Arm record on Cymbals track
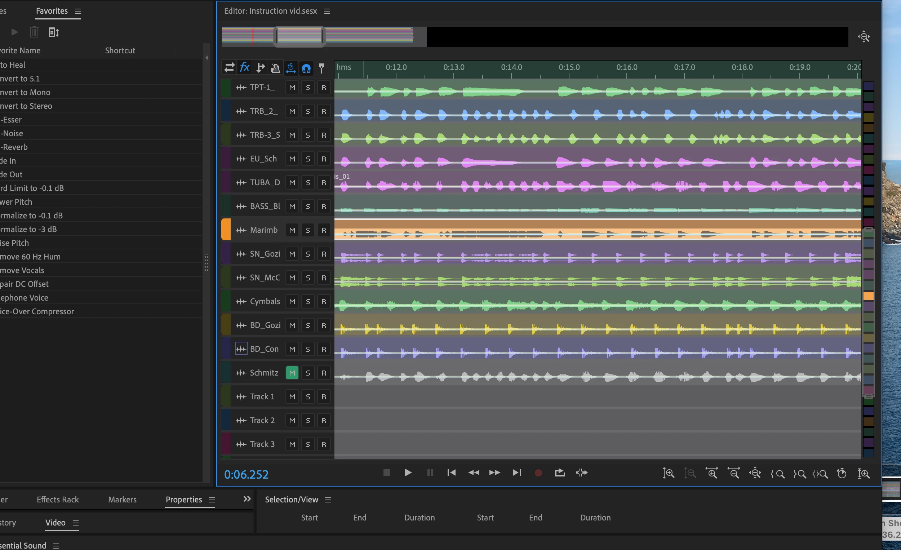Screen dimensions: 901x550 [324, 301]
